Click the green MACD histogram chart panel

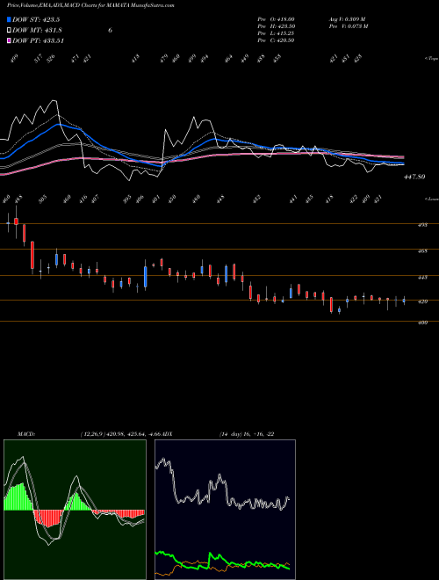tap(75, 510)
